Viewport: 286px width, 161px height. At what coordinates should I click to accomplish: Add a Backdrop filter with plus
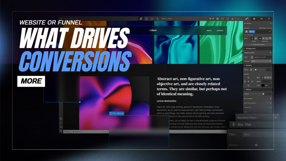point(275,118)
